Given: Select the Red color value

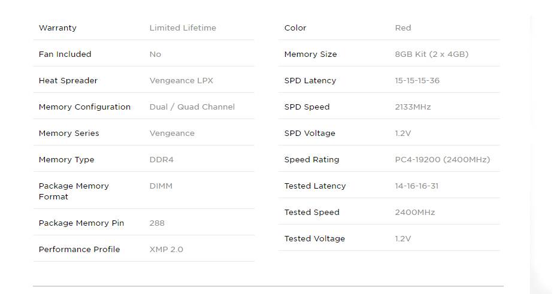Looking at the screenshot, I should tap(403, 28).
